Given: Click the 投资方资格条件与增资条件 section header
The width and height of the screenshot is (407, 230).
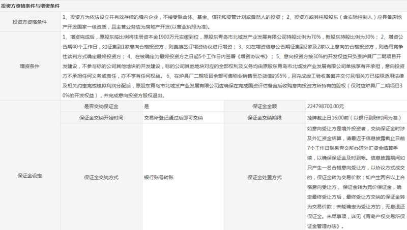Looking at the screenshot, I should click(31, 5).
